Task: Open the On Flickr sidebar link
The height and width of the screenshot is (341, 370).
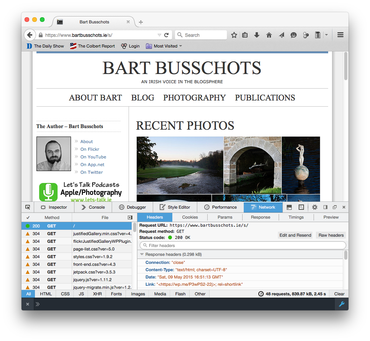Action: (90, 149)
